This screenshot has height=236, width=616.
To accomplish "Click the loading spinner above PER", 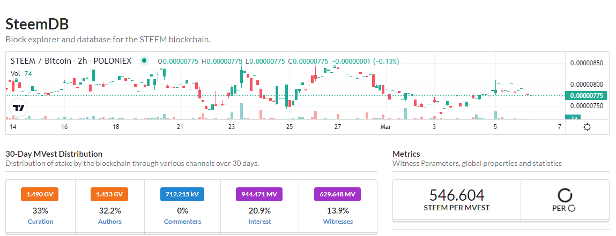I will (566, 195).
